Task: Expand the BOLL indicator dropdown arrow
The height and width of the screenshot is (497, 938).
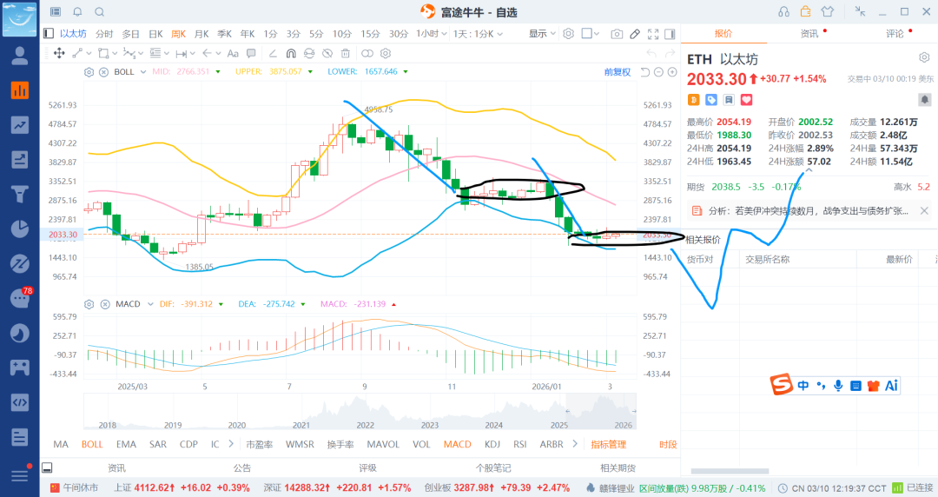Action: 142,71
